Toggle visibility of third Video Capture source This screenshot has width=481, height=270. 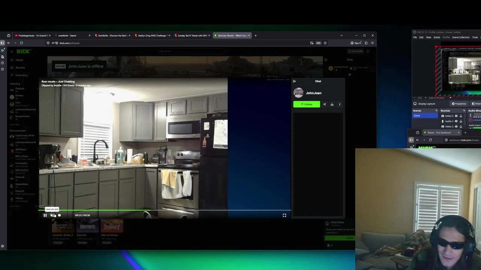tap(456, 126)
